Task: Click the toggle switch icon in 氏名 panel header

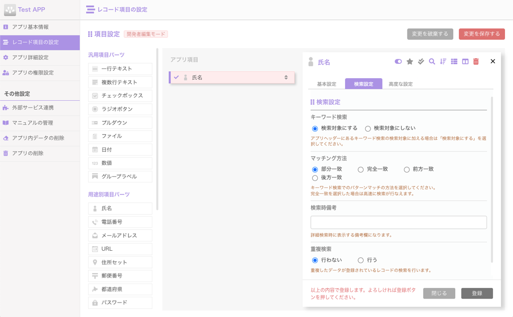Action: [x=398, y=62]
